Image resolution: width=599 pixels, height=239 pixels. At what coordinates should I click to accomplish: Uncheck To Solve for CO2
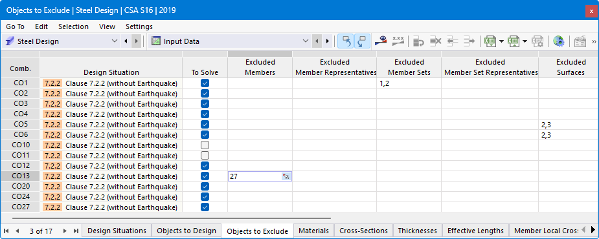[205, 94]
